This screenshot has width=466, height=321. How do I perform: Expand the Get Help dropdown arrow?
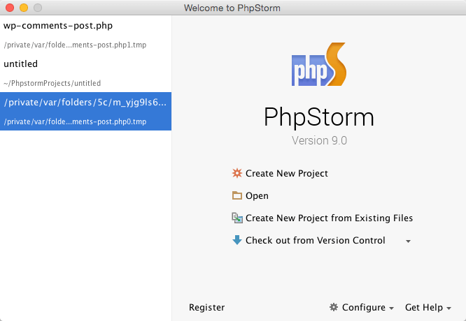(449, 308)
